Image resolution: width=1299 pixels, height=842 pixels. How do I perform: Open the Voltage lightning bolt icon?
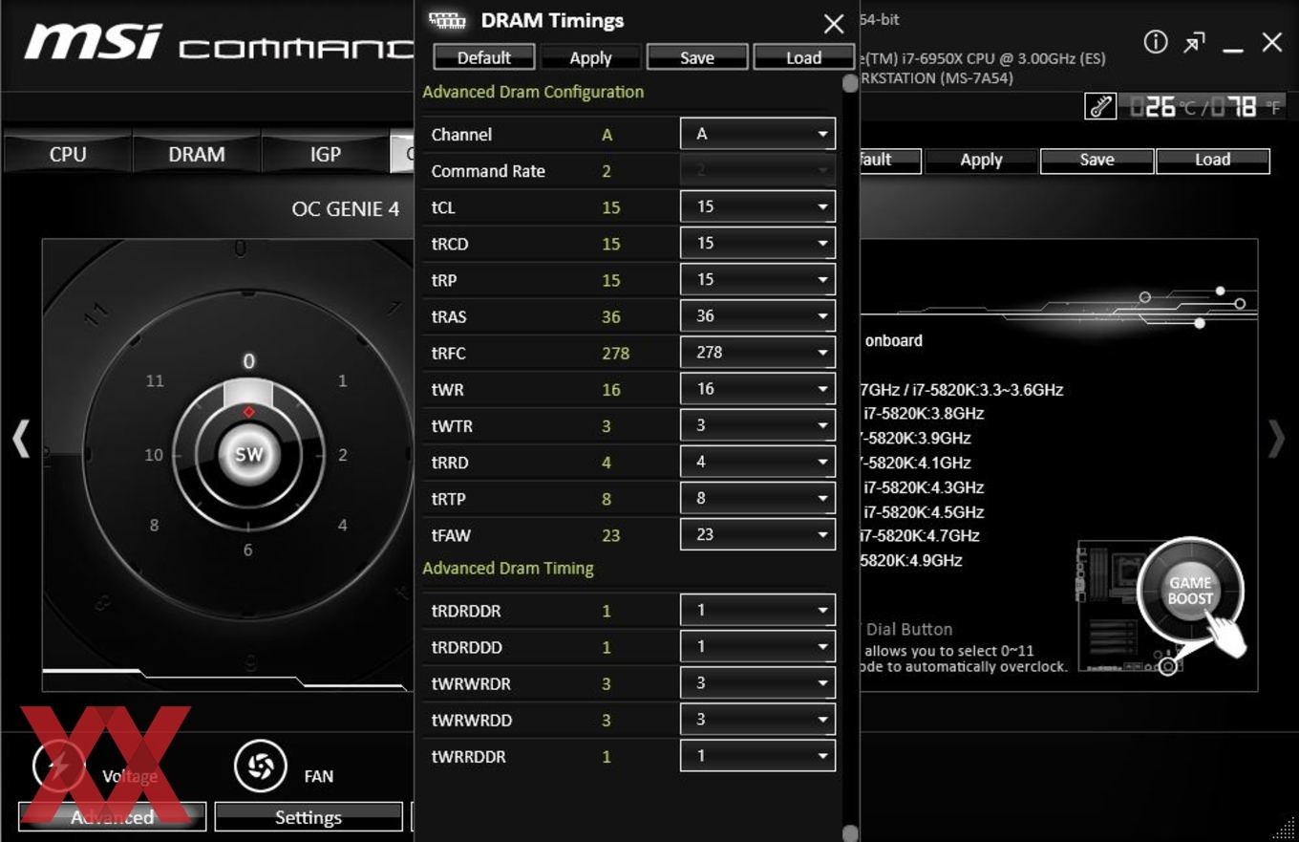tap(59, 766)
